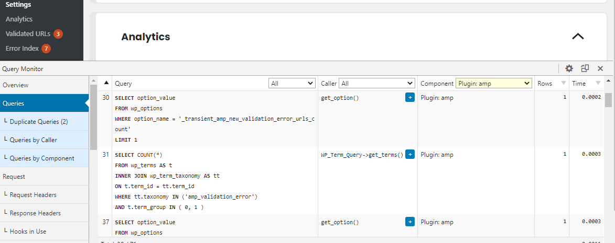Click 0.0002 time value for query 30
615x243 pixels.
(x=591, y=97)
